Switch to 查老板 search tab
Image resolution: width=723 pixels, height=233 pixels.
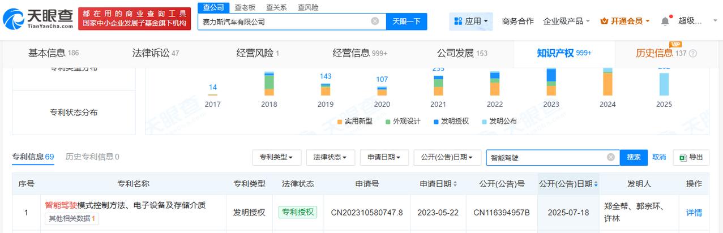point(245,7)
